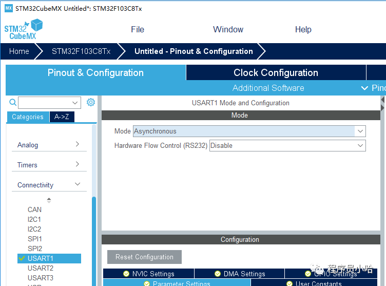386x286 pixels.
Task: Expand the Timers category
Action: click(49, 165)
